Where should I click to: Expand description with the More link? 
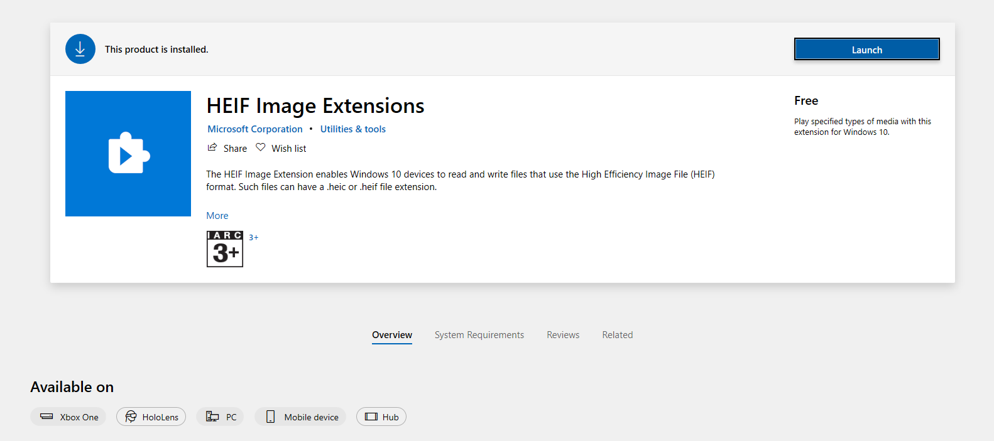(x=217, y=216)
